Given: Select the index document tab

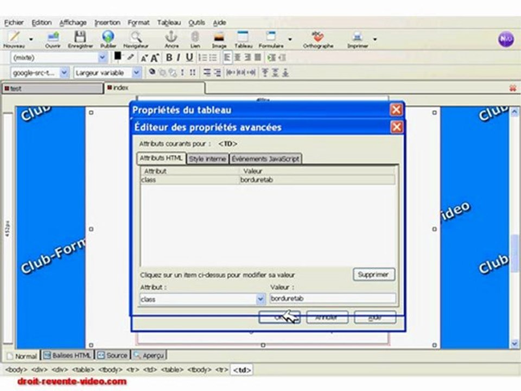Looking at the screenshot, I should pos(154,88).
